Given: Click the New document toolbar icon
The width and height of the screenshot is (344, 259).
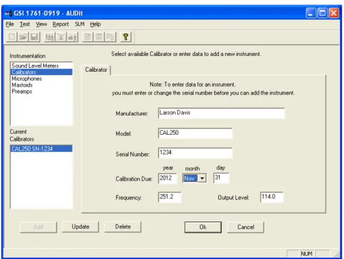Looking at the screenshot, I should tap(12, 37).
